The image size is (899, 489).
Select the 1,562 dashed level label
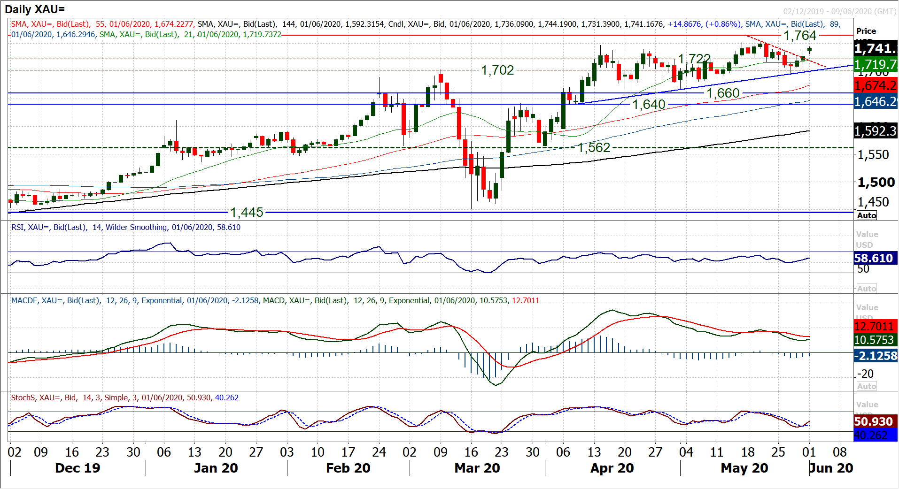(594, 148)
